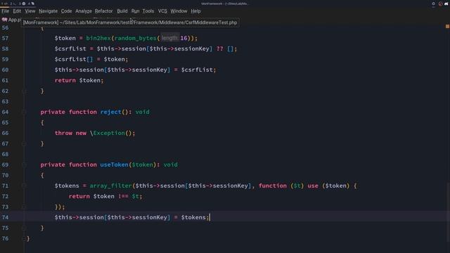The height and width of the screenshot is (253, 450).
Task: Click the red circular system tray icon
Action: pos(441,4)
